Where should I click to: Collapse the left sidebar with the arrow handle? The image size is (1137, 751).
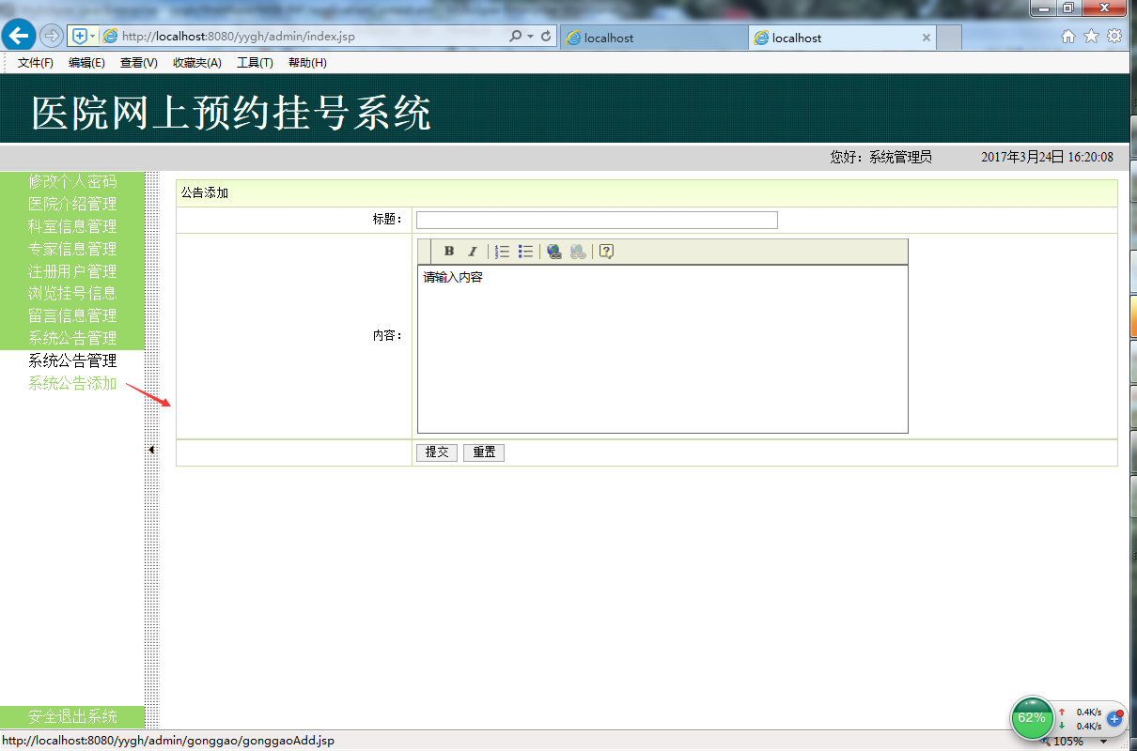[x=151, y=450]
